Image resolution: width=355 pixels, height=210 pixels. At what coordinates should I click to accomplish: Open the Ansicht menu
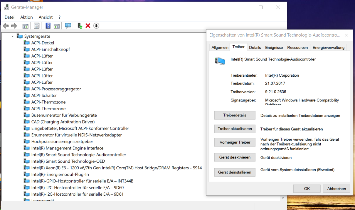click(x=46, y=17)
